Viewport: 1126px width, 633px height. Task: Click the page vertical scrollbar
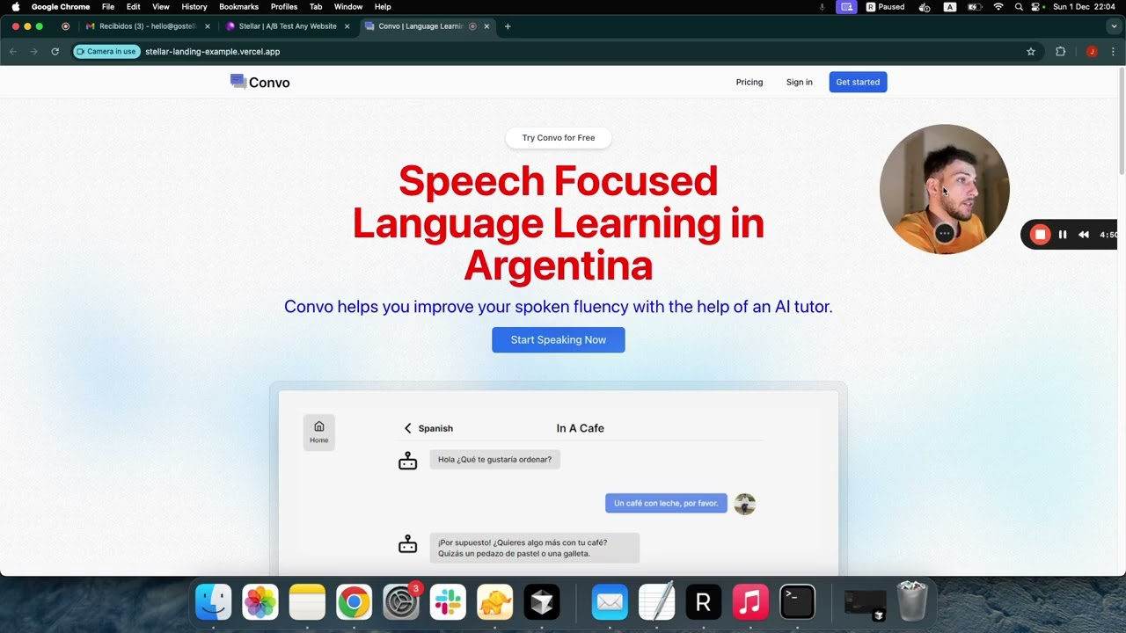click(x=1122, y=123)
